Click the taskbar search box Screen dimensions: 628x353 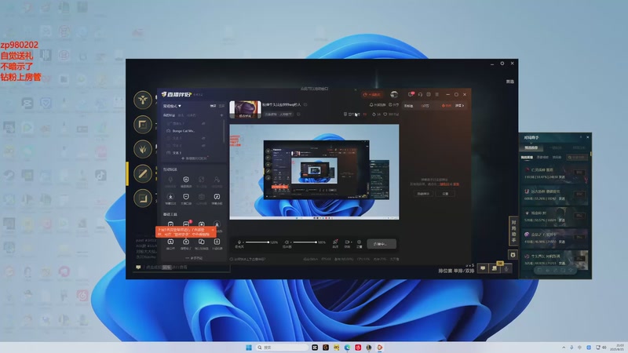[283, 348]
